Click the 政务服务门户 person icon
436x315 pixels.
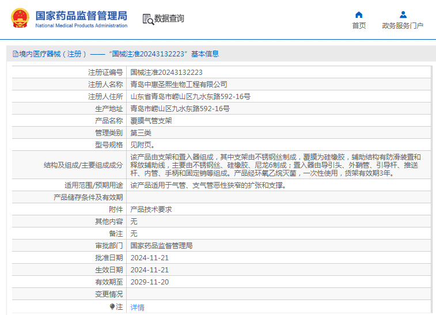(403, 14)
